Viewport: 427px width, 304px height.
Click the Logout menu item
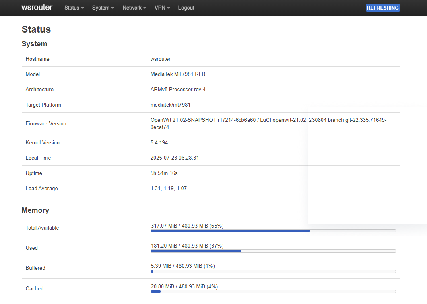coord(186,8)
